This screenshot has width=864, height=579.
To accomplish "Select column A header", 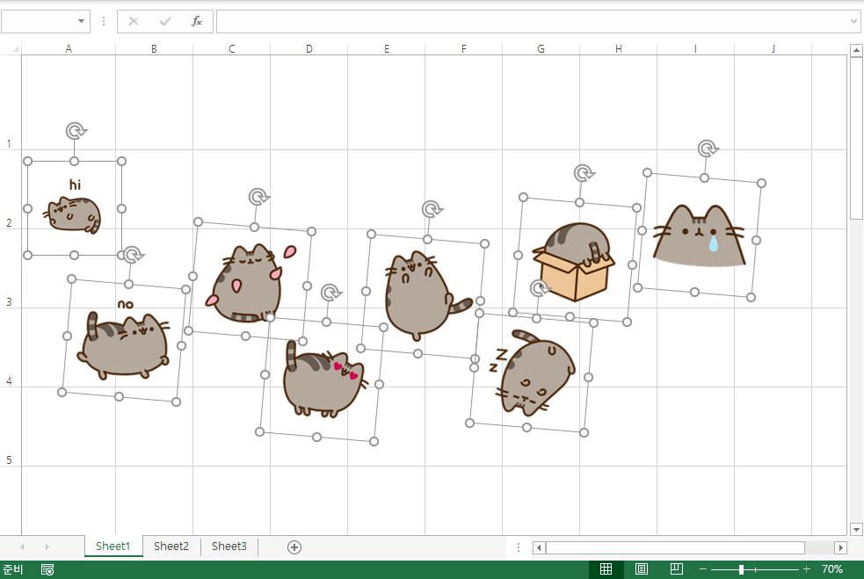I will coord(69,49).
